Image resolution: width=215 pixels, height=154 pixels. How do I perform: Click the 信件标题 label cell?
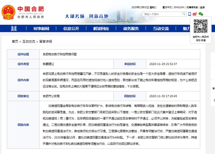pos(23,54)
